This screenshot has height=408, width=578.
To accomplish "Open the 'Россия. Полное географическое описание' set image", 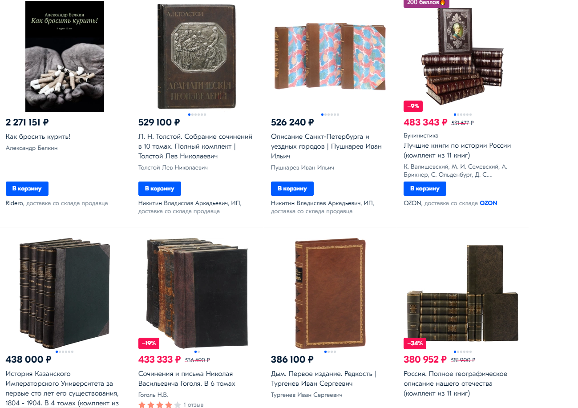I will click(x=462, y=296).
